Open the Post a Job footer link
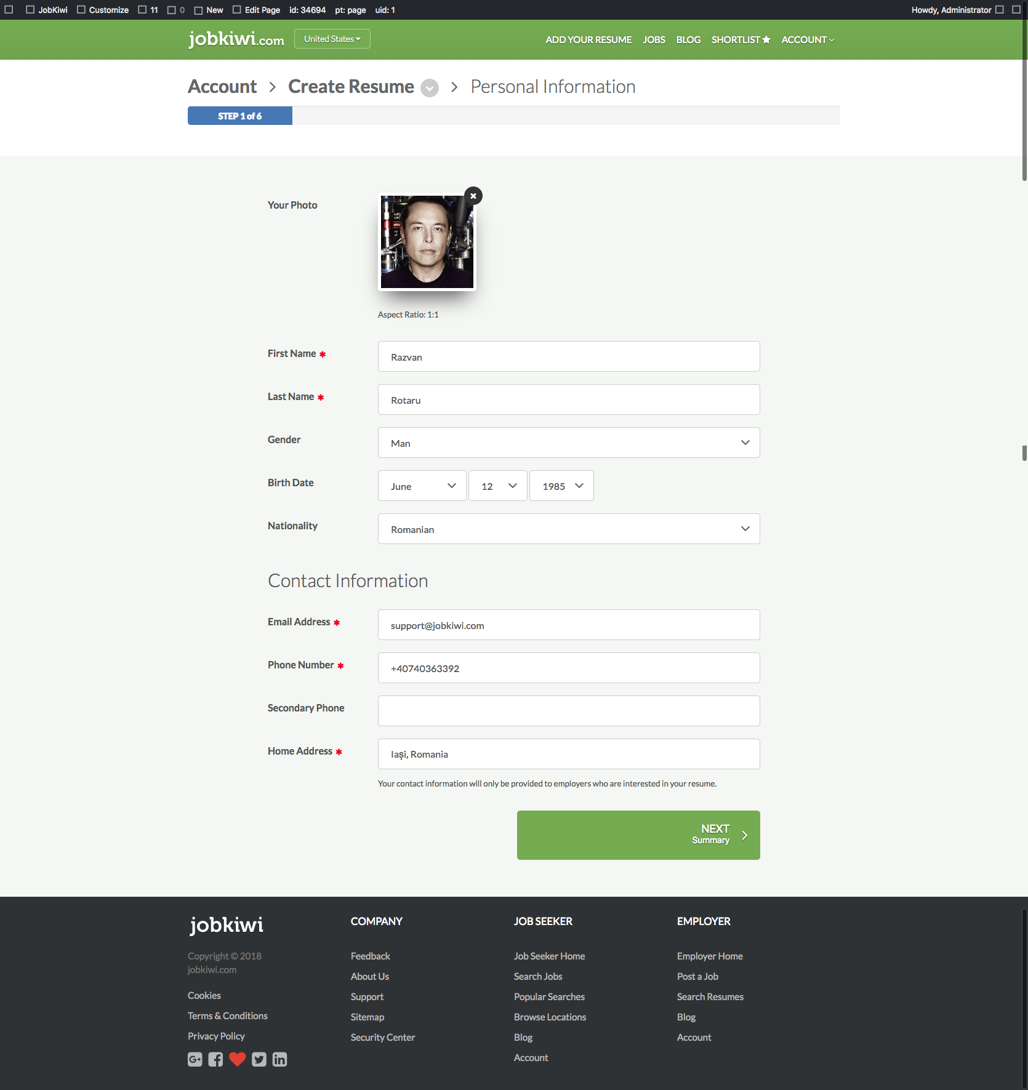 click(x=698, y=976)
